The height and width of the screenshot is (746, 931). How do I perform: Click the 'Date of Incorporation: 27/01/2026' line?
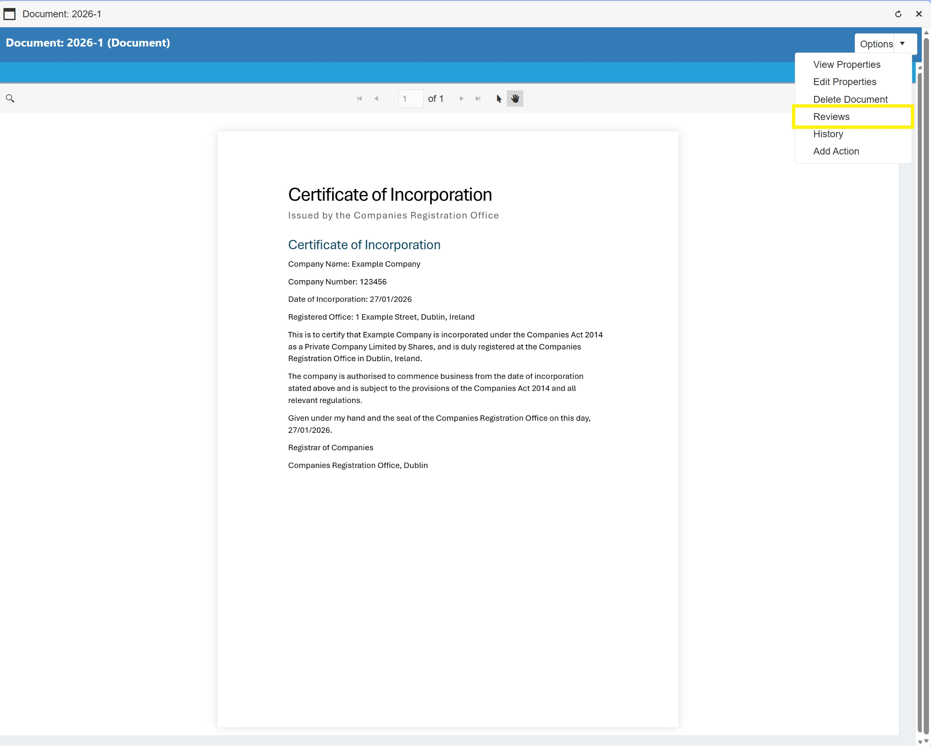[x=350, y=299]
